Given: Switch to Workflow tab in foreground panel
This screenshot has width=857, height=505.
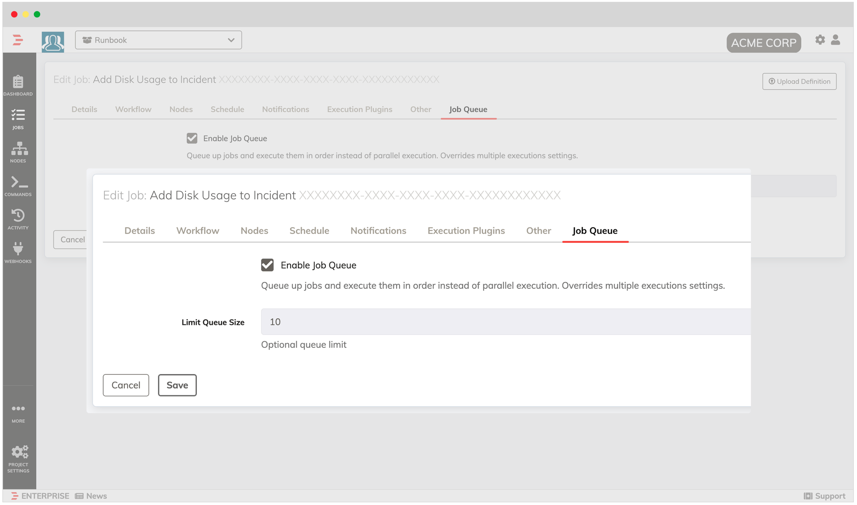Looking at the screenshot, I should coord(198,231).
